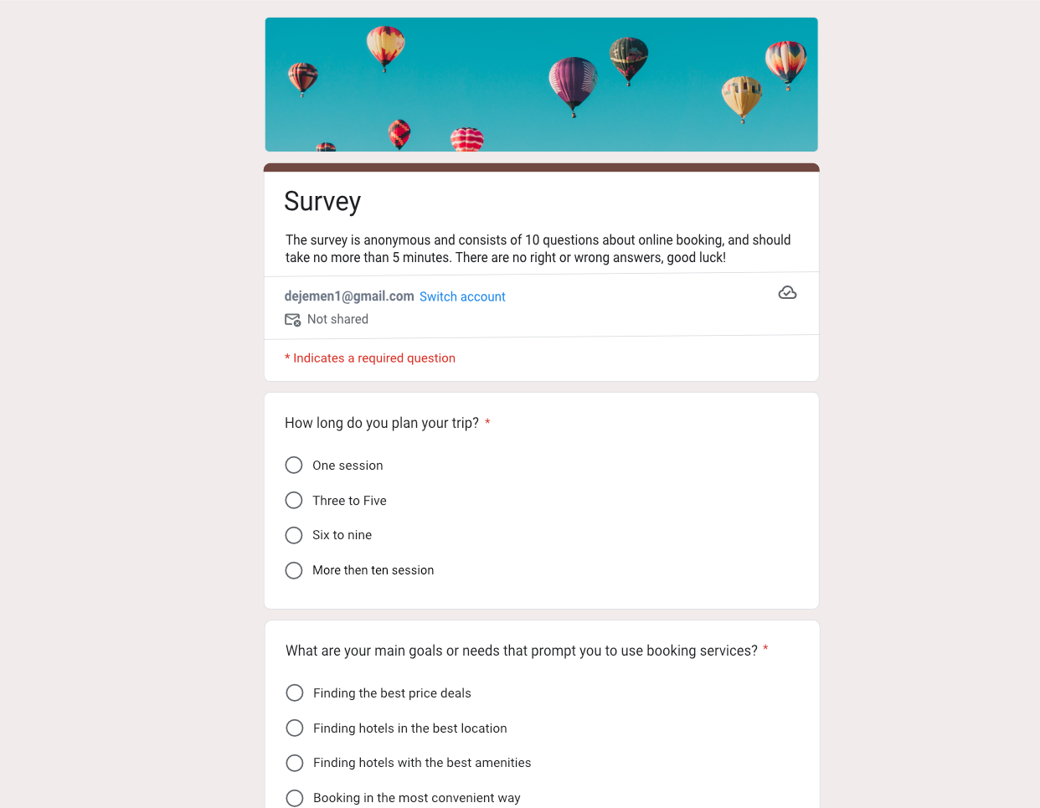Click the purple balloon in the header image
Screen dimensions: 1040x808
573,82
